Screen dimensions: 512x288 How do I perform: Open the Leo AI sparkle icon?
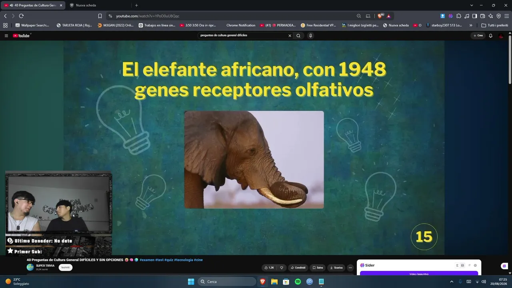click(x=490, y=16)
